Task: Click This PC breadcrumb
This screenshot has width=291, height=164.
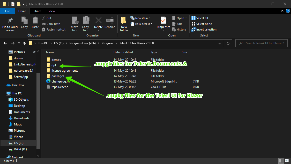Action: [x=43, y=43]
